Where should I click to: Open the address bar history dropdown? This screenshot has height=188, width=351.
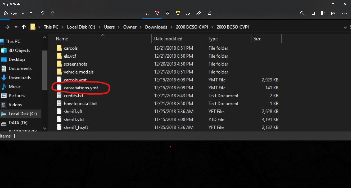click(345, 27)
